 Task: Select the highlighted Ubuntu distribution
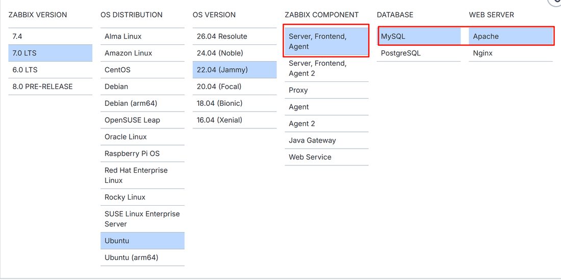(x=142, y=241)
